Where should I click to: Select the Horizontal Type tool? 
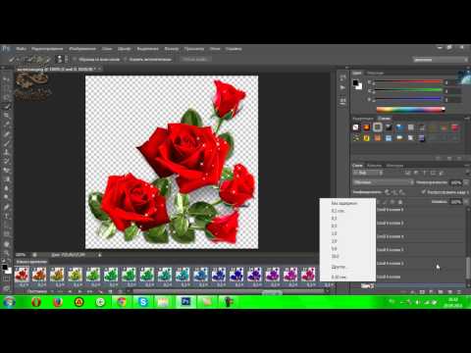pyautogui.click(x=7, y=216)
